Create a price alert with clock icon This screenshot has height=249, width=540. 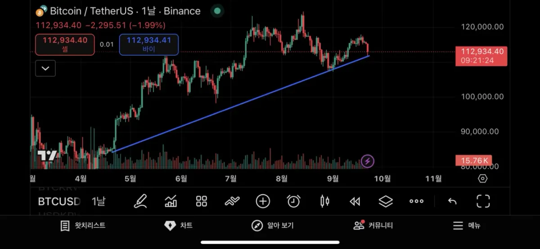(x=293, y=201)
